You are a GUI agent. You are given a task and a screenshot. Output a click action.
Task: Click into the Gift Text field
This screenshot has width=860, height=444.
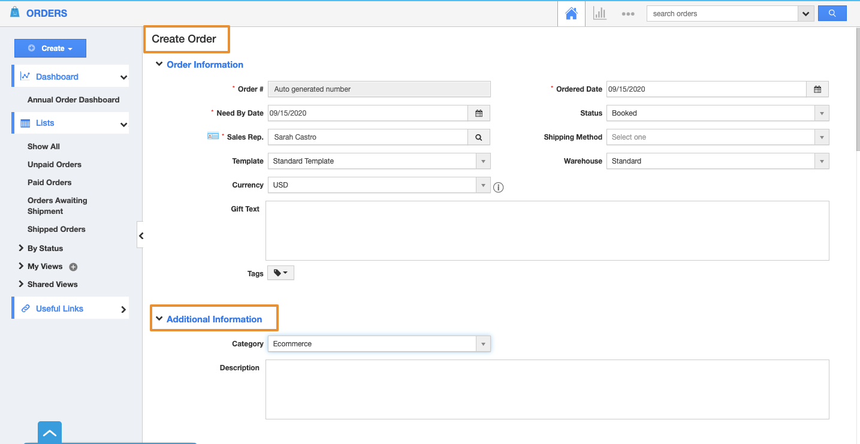pyautogui.click(x=547, y=231)
